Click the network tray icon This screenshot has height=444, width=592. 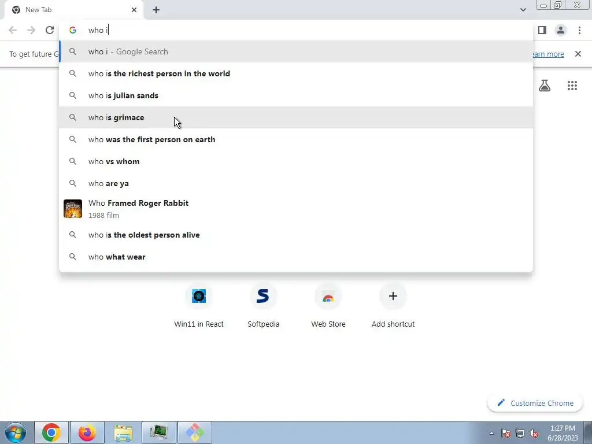(x=520, y=433)
